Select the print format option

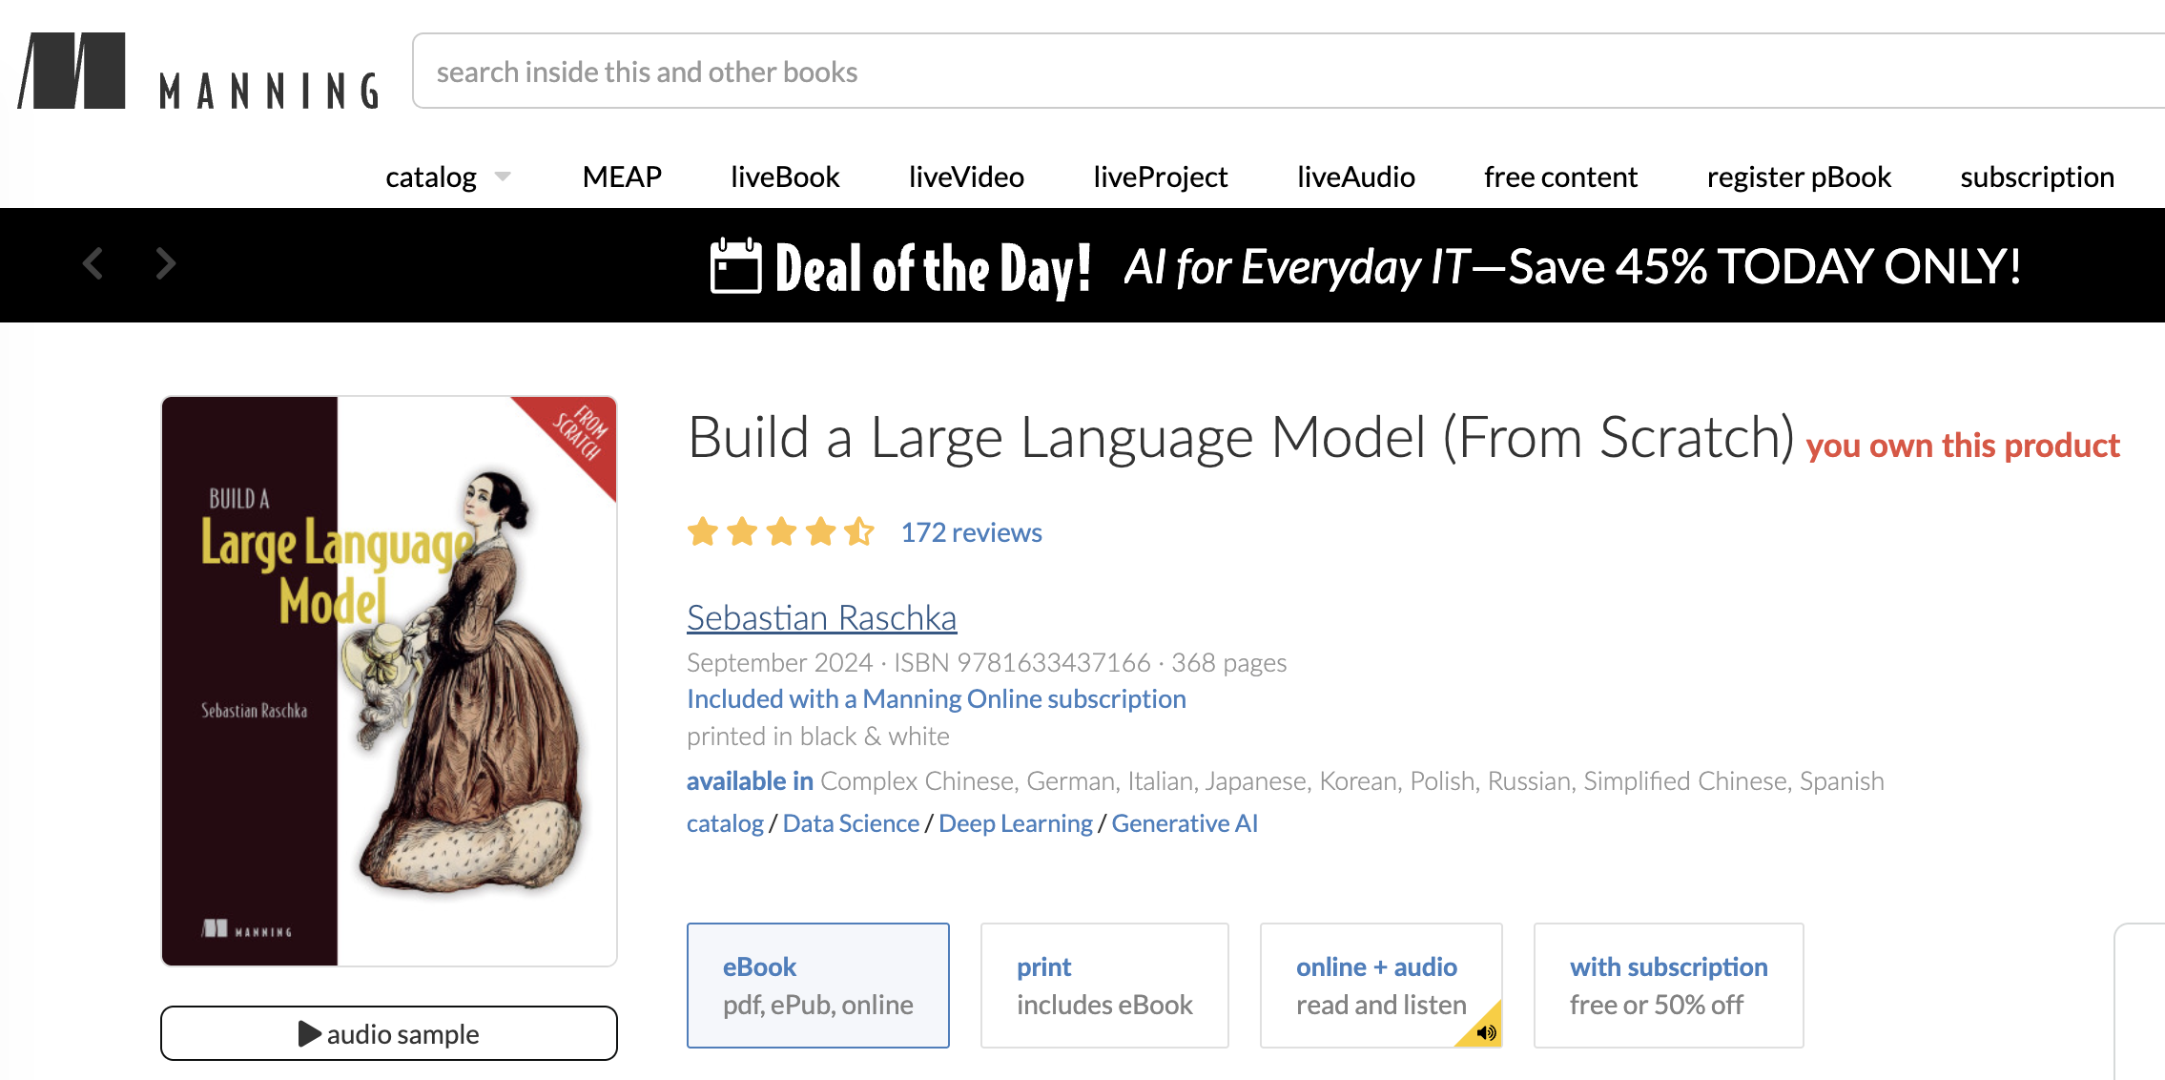pyautogui.click(x=1103, y=985)
